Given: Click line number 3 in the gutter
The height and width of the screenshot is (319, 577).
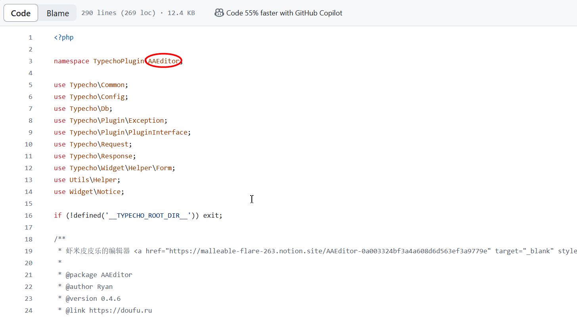Looking at the screenshot, I should coord(30,61).
